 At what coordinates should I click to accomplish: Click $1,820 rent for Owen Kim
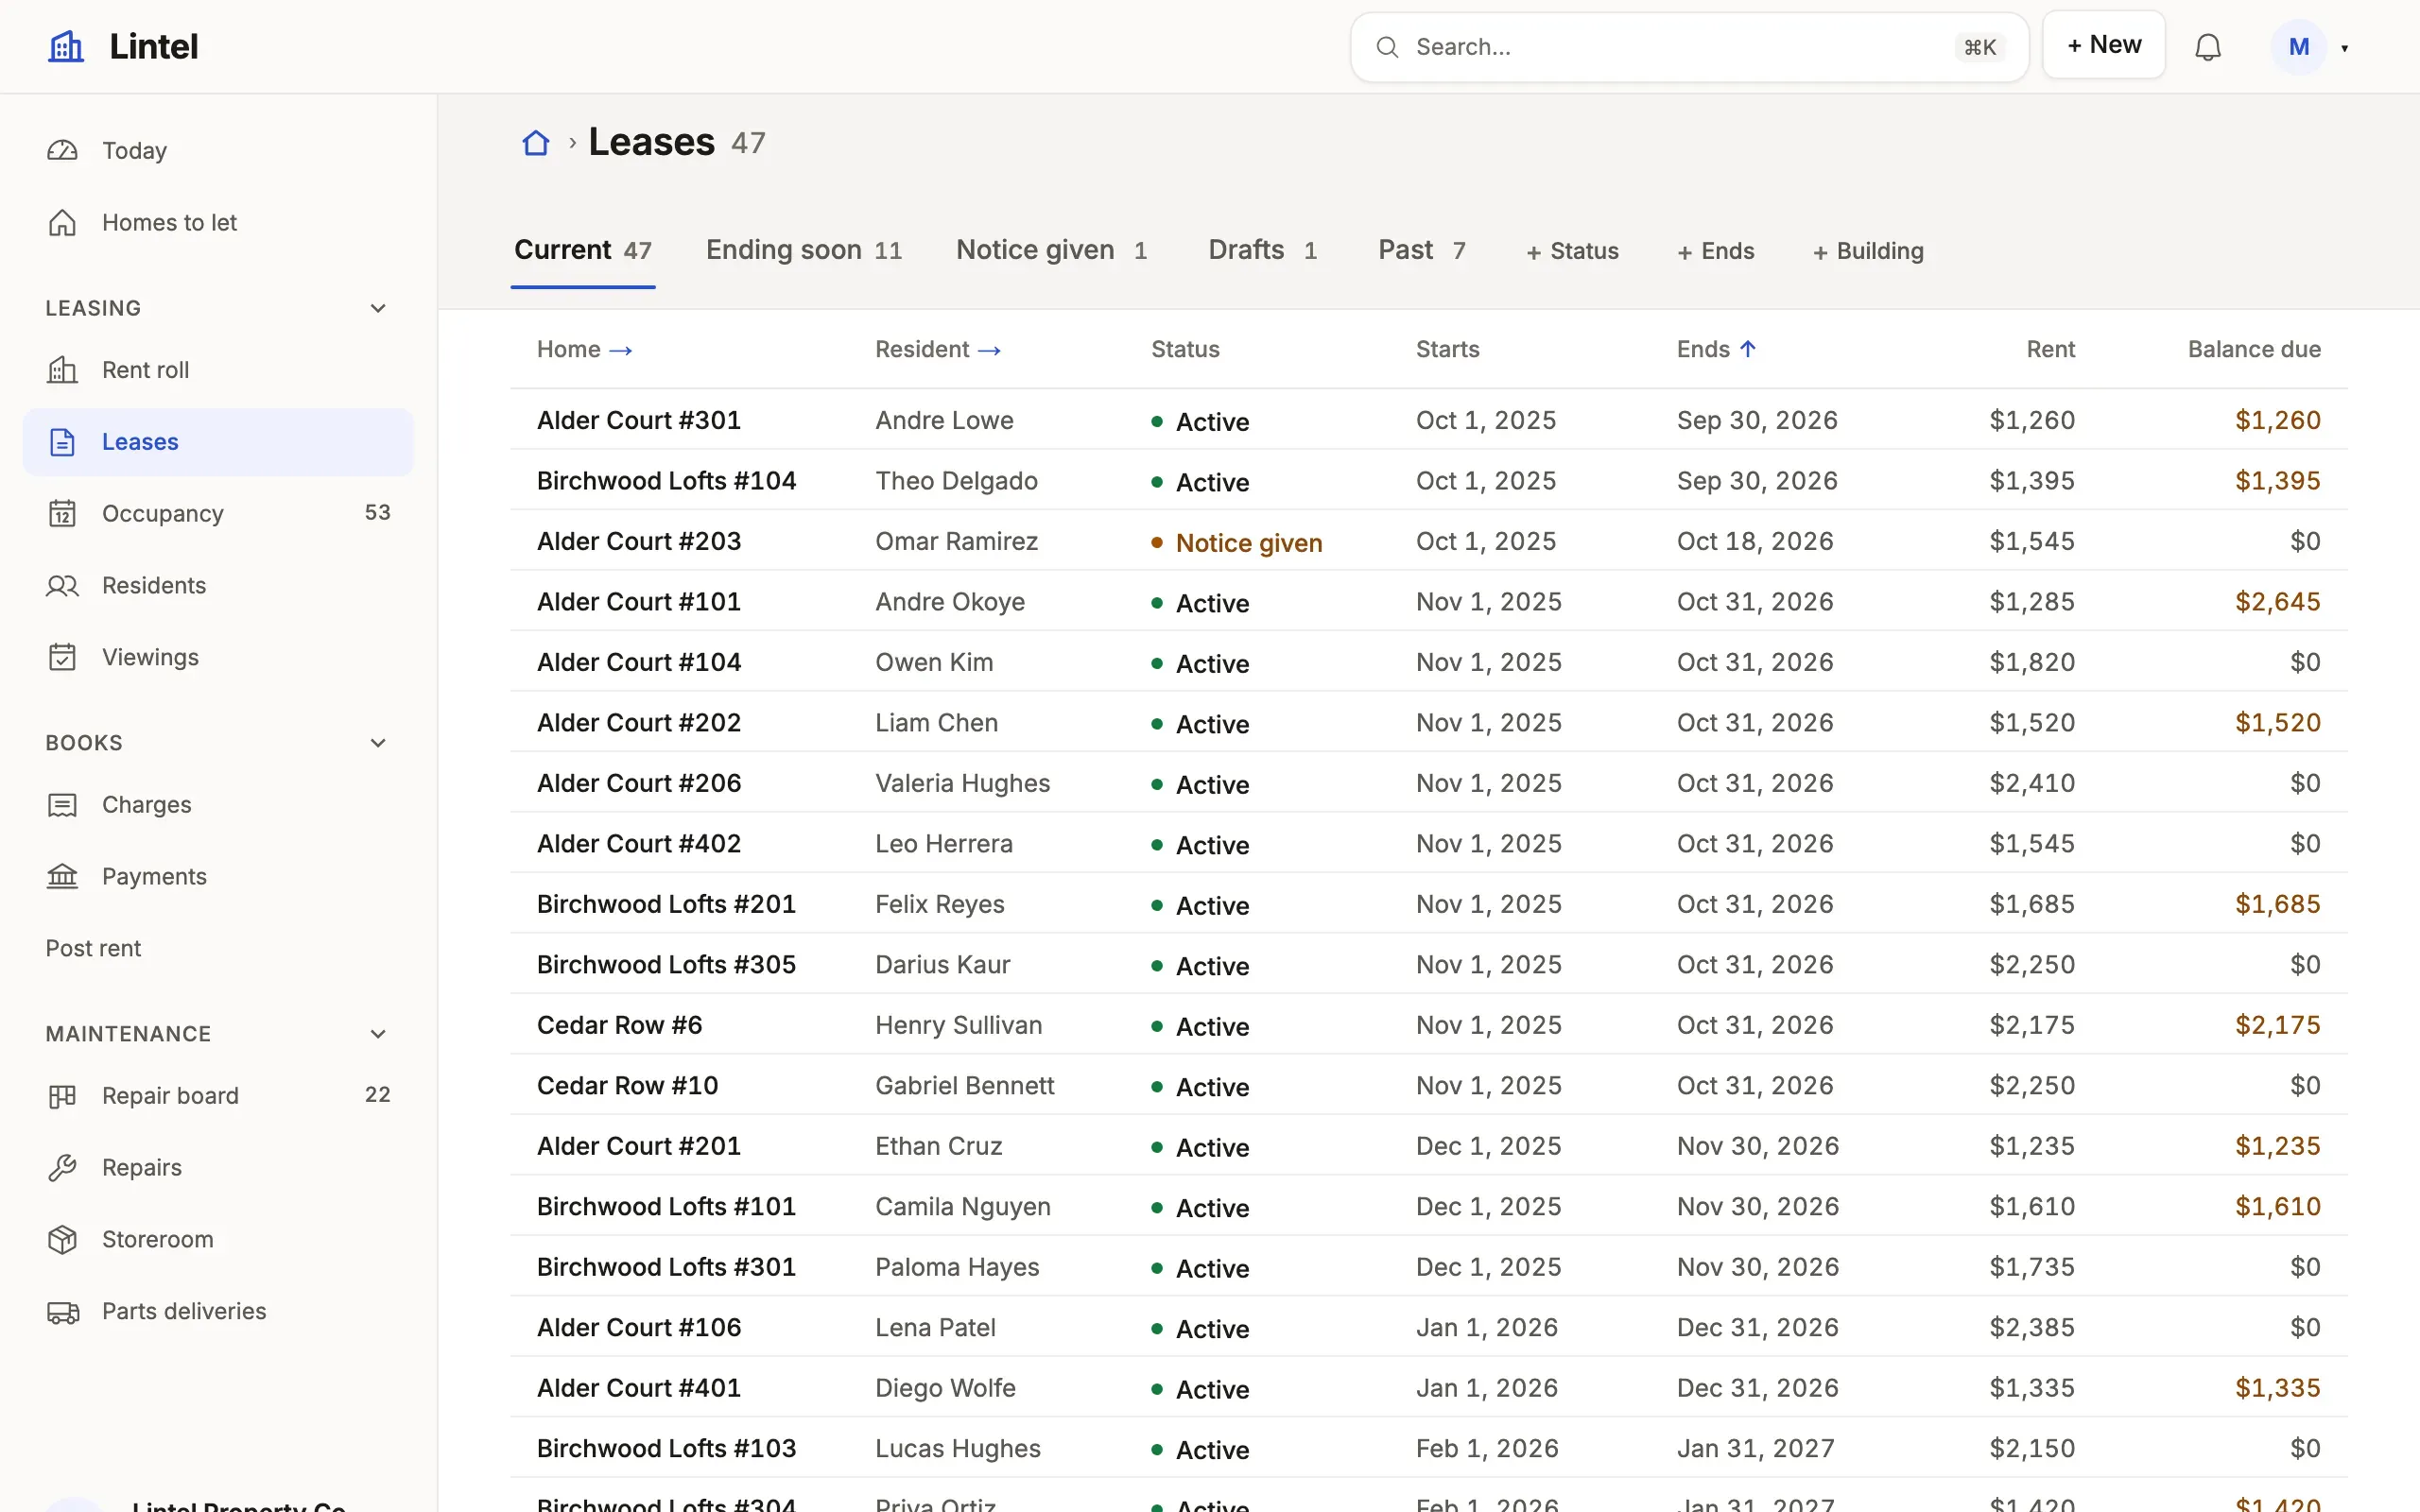(x=2032, y=662)
